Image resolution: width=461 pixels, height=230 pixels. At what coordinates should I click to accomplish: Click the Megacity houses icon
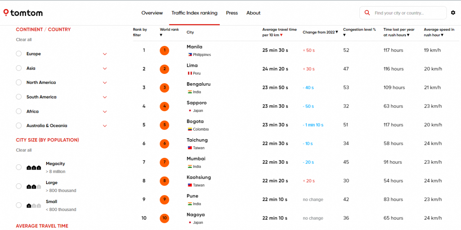tap(34, 168)
